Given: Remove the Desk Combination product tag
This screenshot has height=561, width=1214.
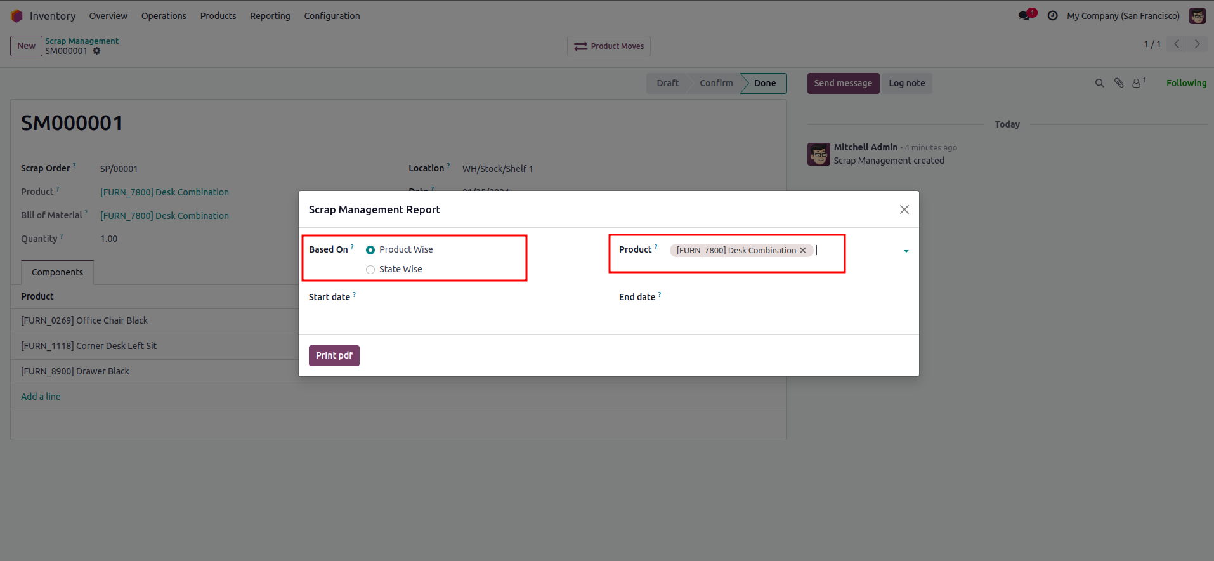Looking at the screenshot, I should 803,251.
